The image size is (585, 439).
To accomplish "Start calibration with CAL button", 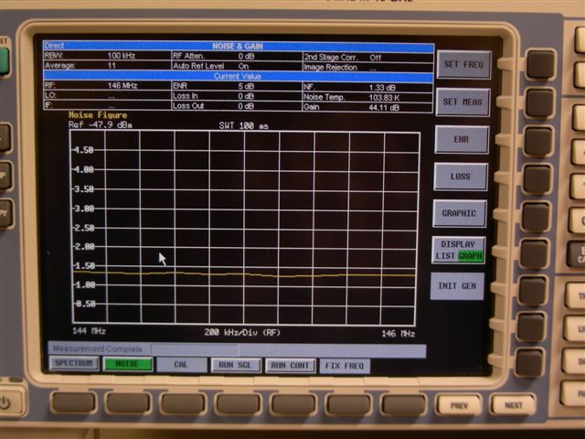I will (181, 365).
